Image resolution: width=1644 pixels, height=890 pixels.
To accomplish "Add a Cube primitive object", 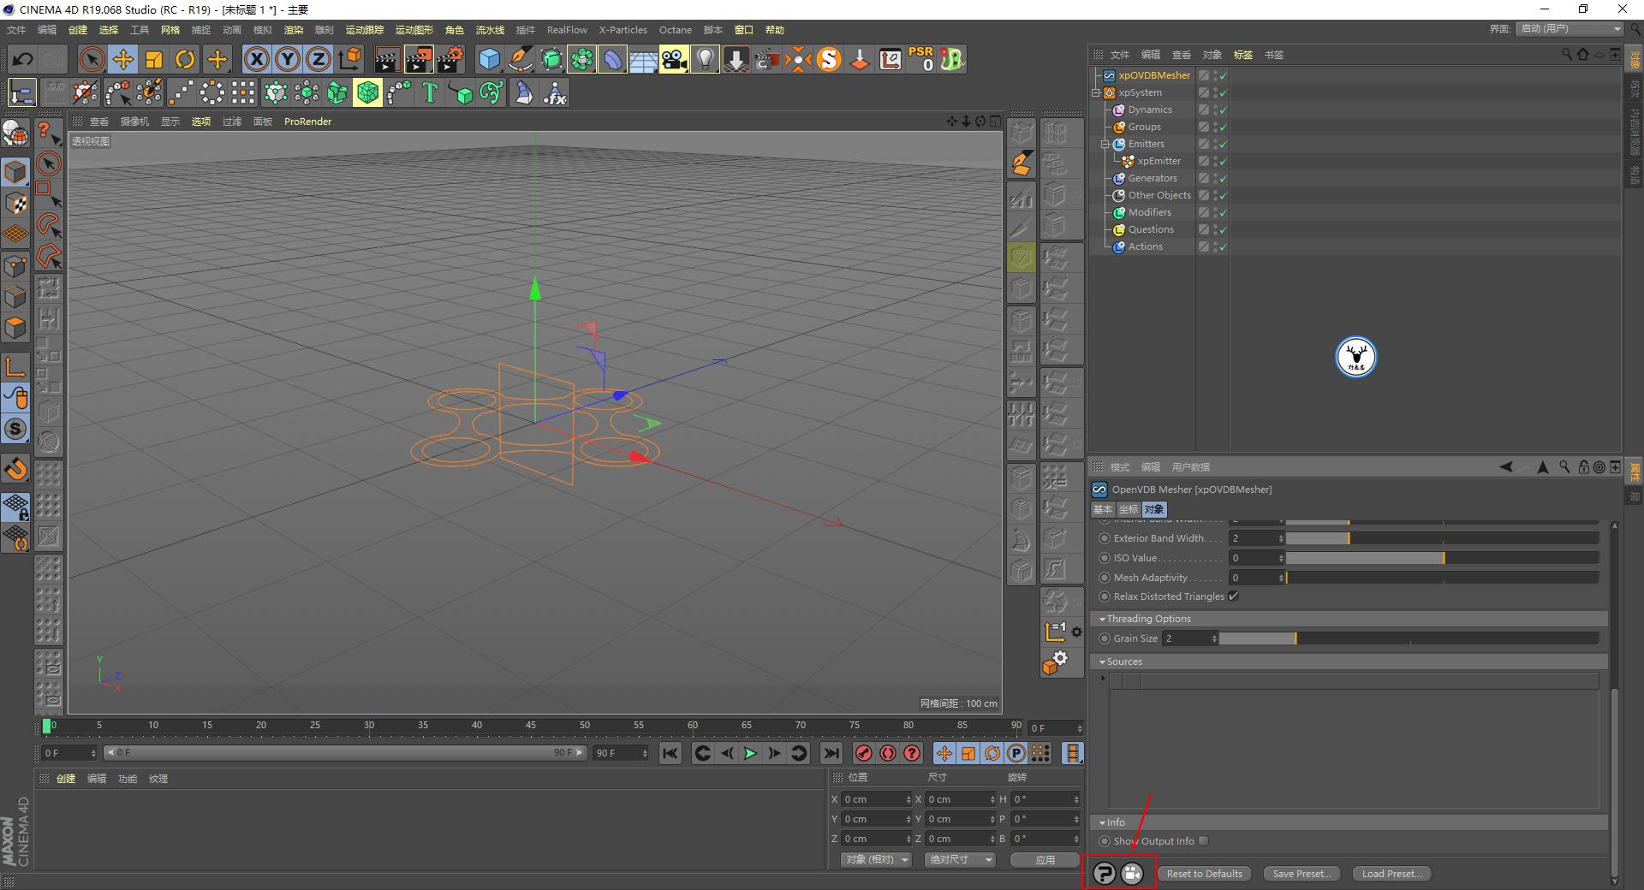I will pyautogui.click(x=489, y=59).
